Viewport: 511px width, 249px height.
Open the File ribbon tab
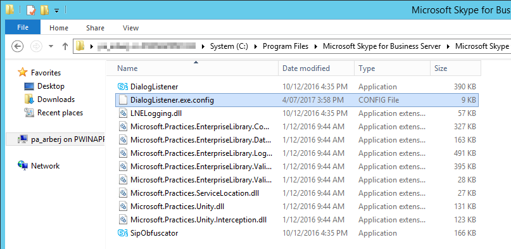[23, 27]
